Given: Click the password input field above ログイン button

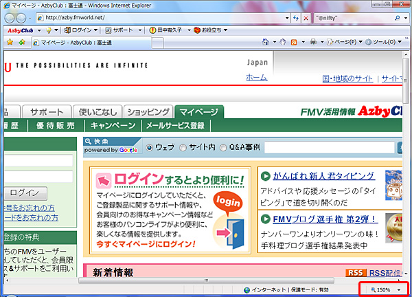Looking at the screenshot, I should coord(38,177).
